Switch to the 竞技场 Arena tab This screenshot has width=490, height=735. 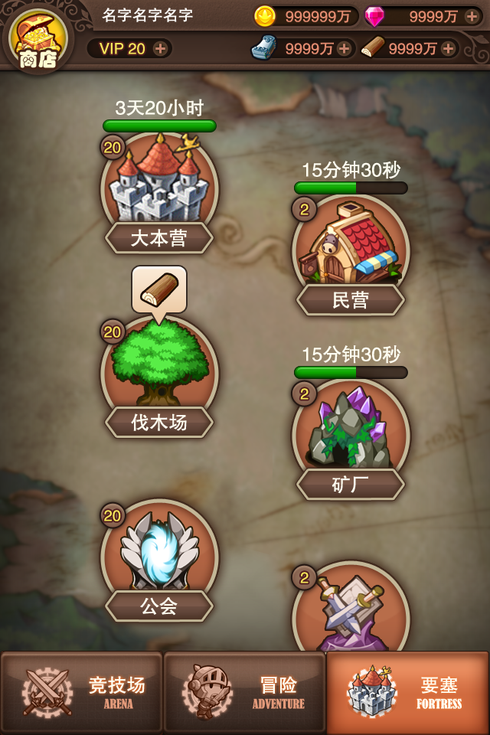point(82,692)
